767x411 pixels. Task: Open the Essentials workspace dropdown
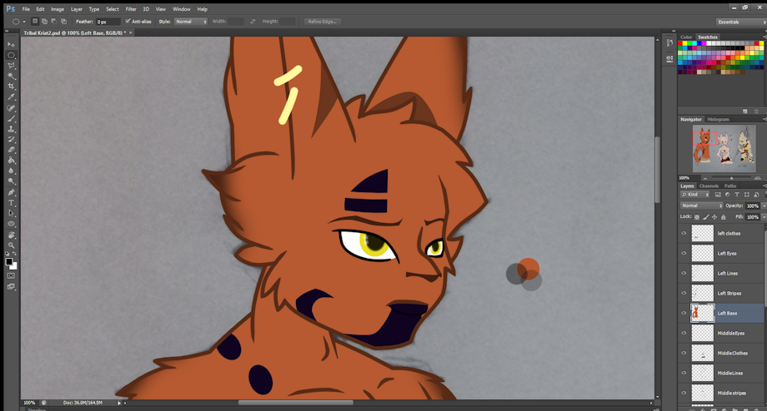(739, 22)
